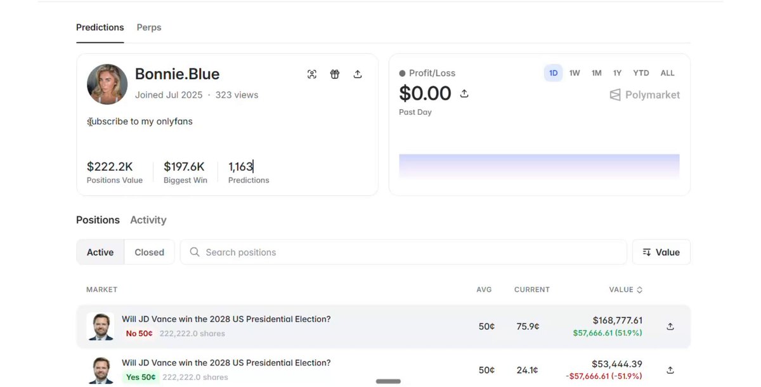Share the JD Vance Yes position
Screen dimensions: 761x387
coord(670,370)
